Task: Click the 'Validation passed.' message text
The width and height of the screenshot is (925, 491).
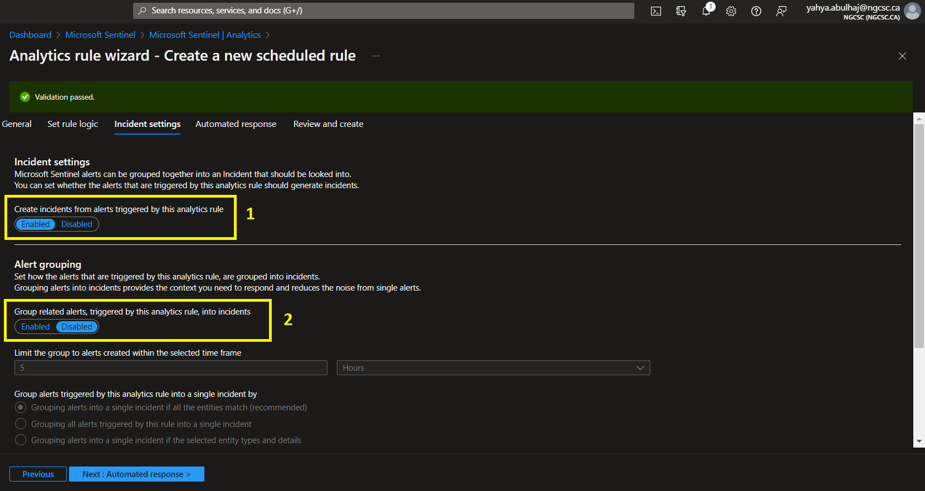Action: [65, 97]
